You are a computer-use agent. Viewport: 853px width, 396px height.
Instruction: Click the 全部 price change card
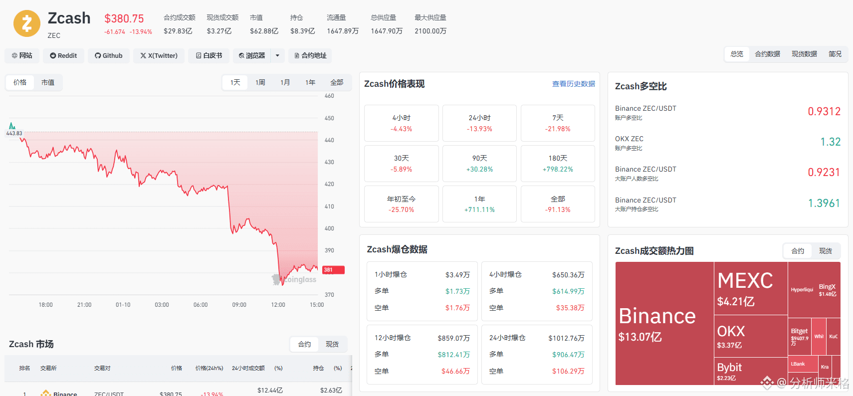click(x=558, y=204)
